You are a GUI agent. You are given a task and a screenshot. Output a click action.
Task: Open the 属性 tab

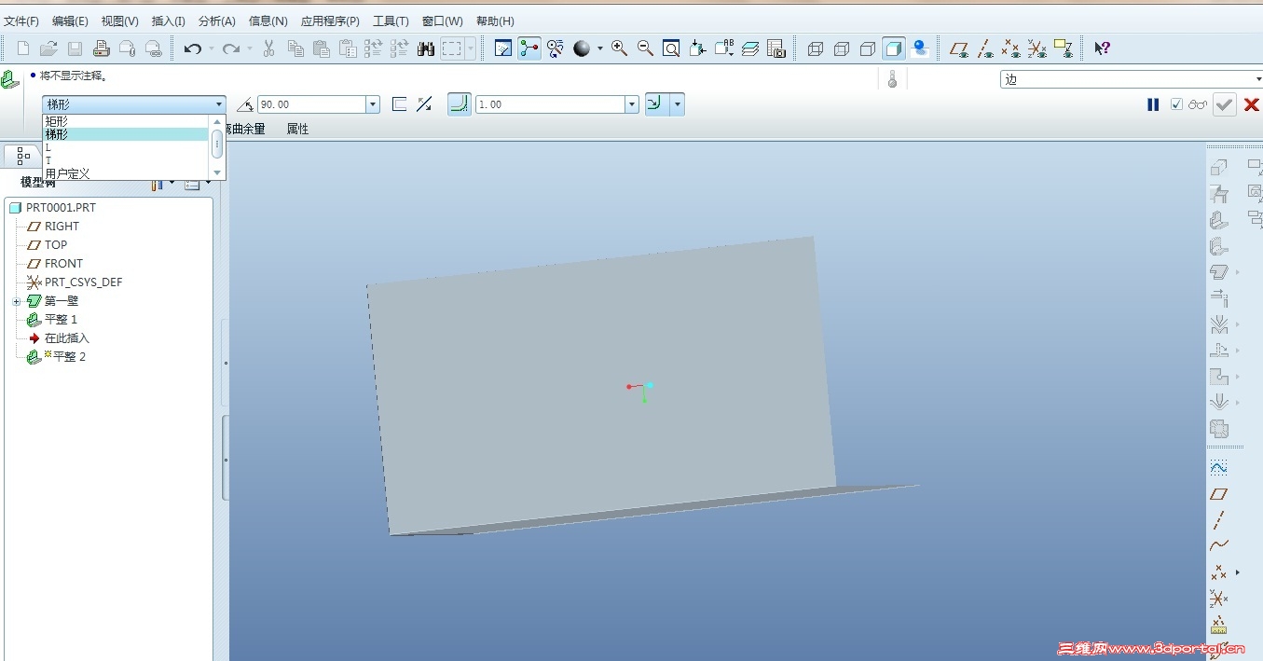click(x=297, y=129)
